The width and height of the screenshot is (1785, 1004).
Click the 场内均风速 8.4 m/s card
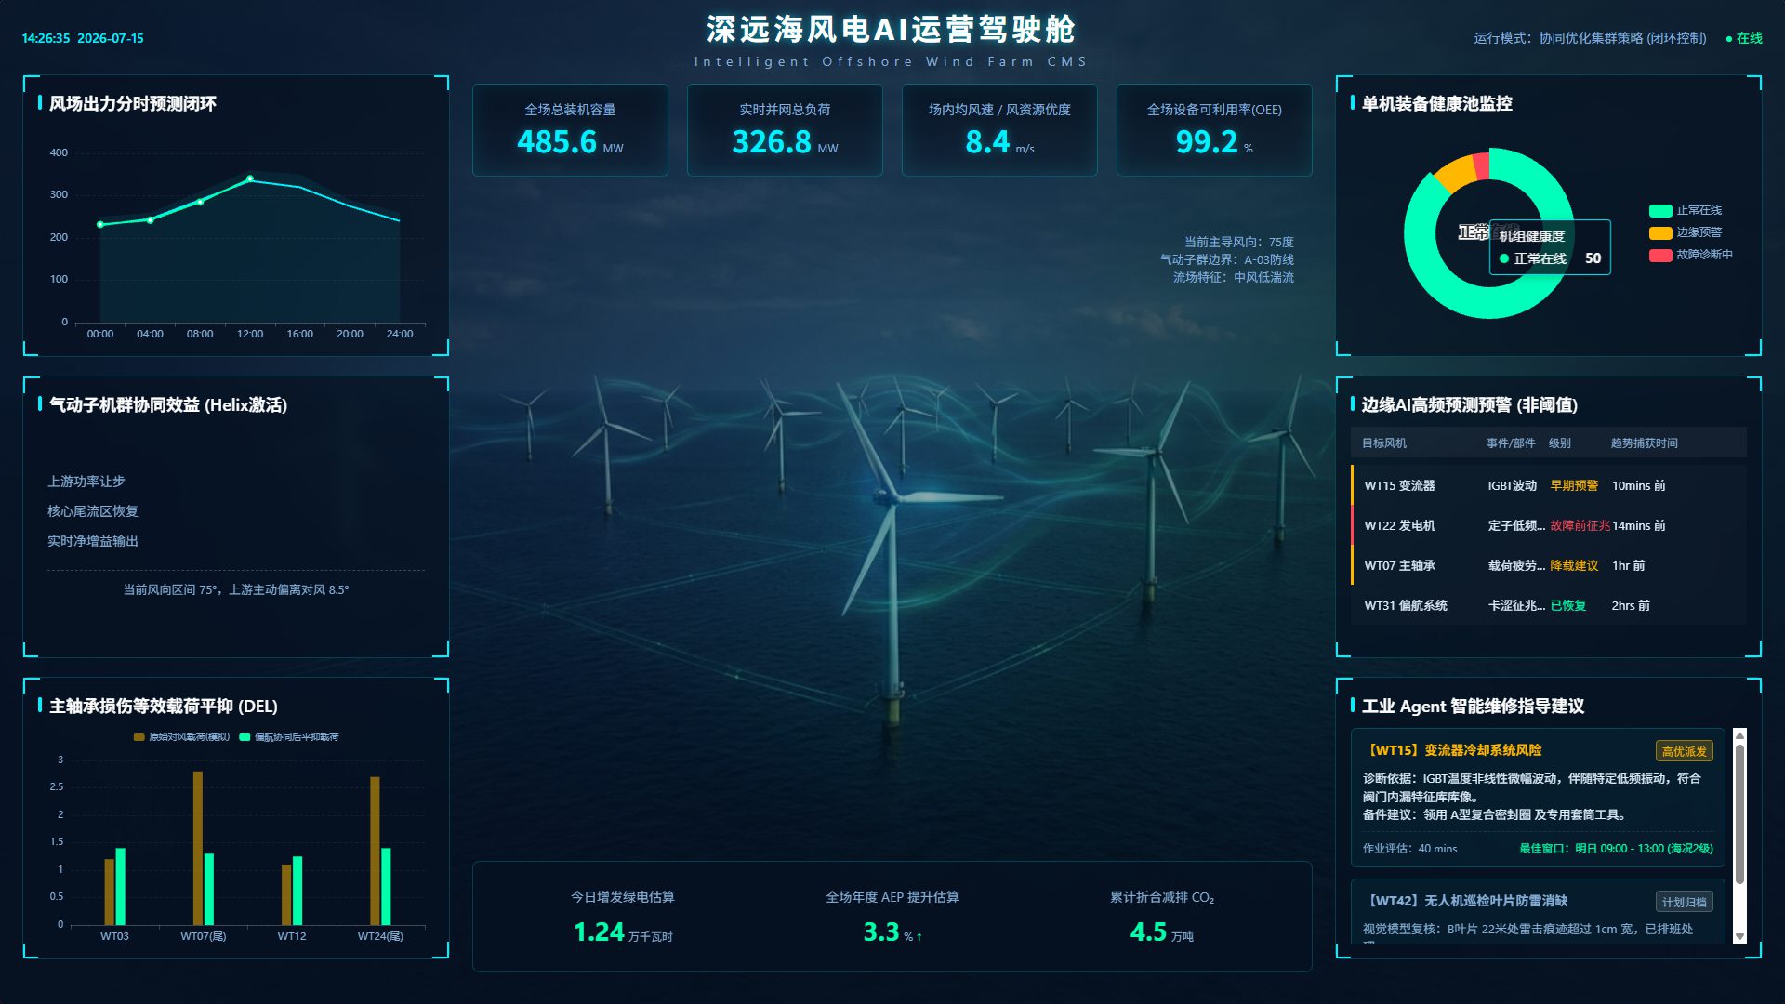point(999,130)
